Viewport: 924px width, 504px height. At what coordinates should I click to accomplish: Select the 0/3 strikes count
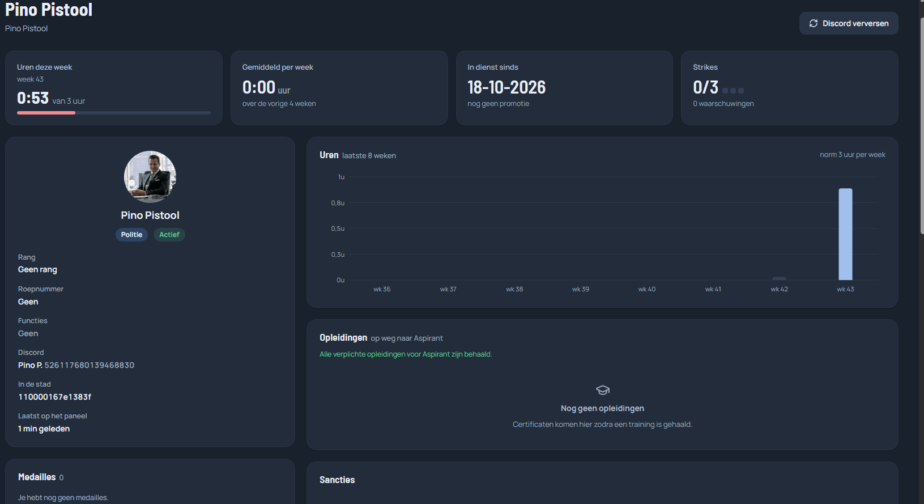(x=706, y=87)
